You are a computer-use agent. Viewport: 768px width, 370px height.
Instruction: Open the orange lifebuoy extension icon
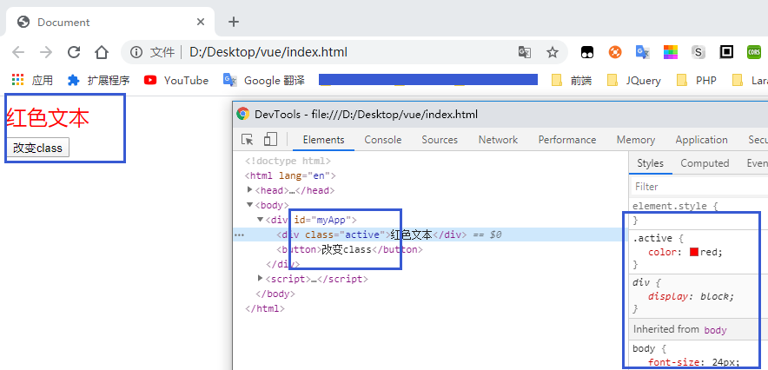tap(615, 52)
